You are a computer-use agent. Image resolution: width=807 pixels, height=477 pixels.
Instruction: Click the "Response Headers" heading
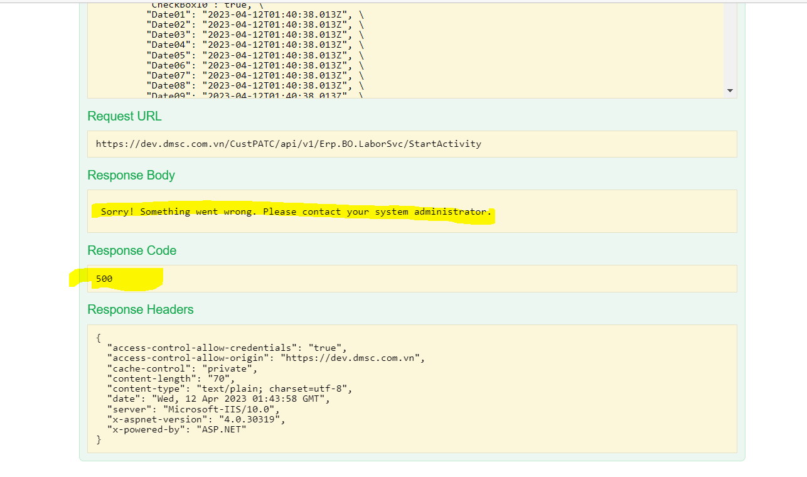pos(141,309)
